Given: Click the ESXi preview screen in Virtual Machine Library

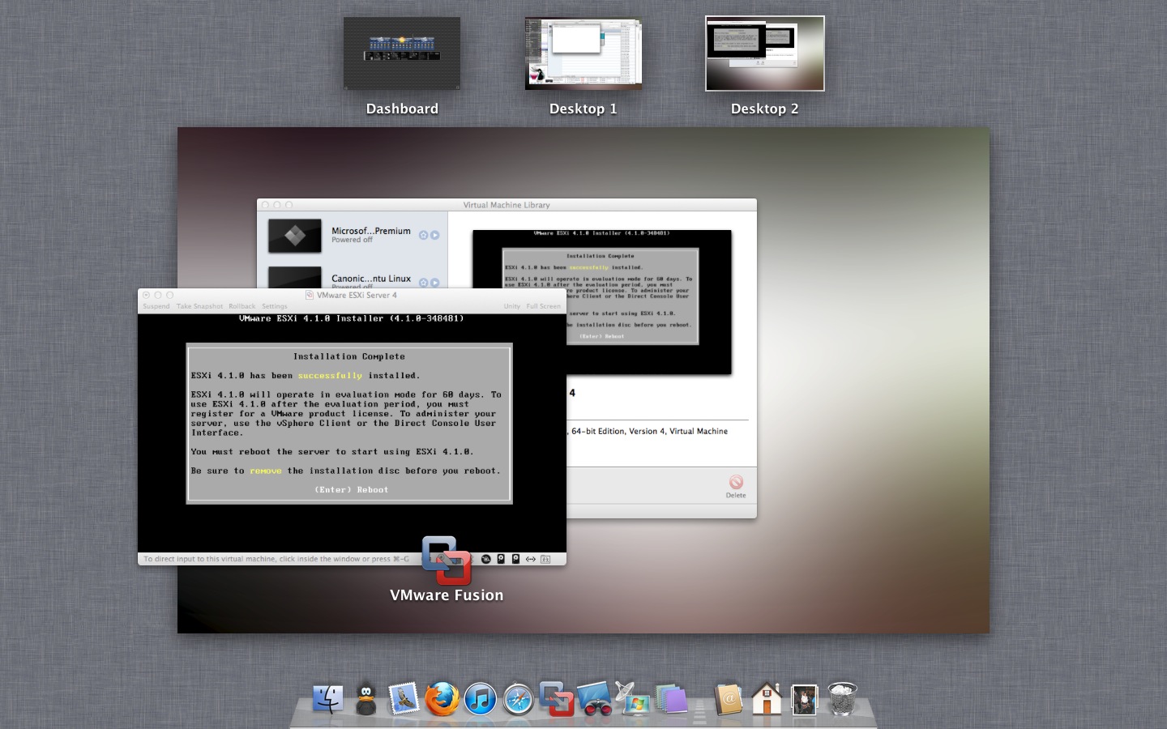Looking at the screenshot, I should (x=602, y=302).
